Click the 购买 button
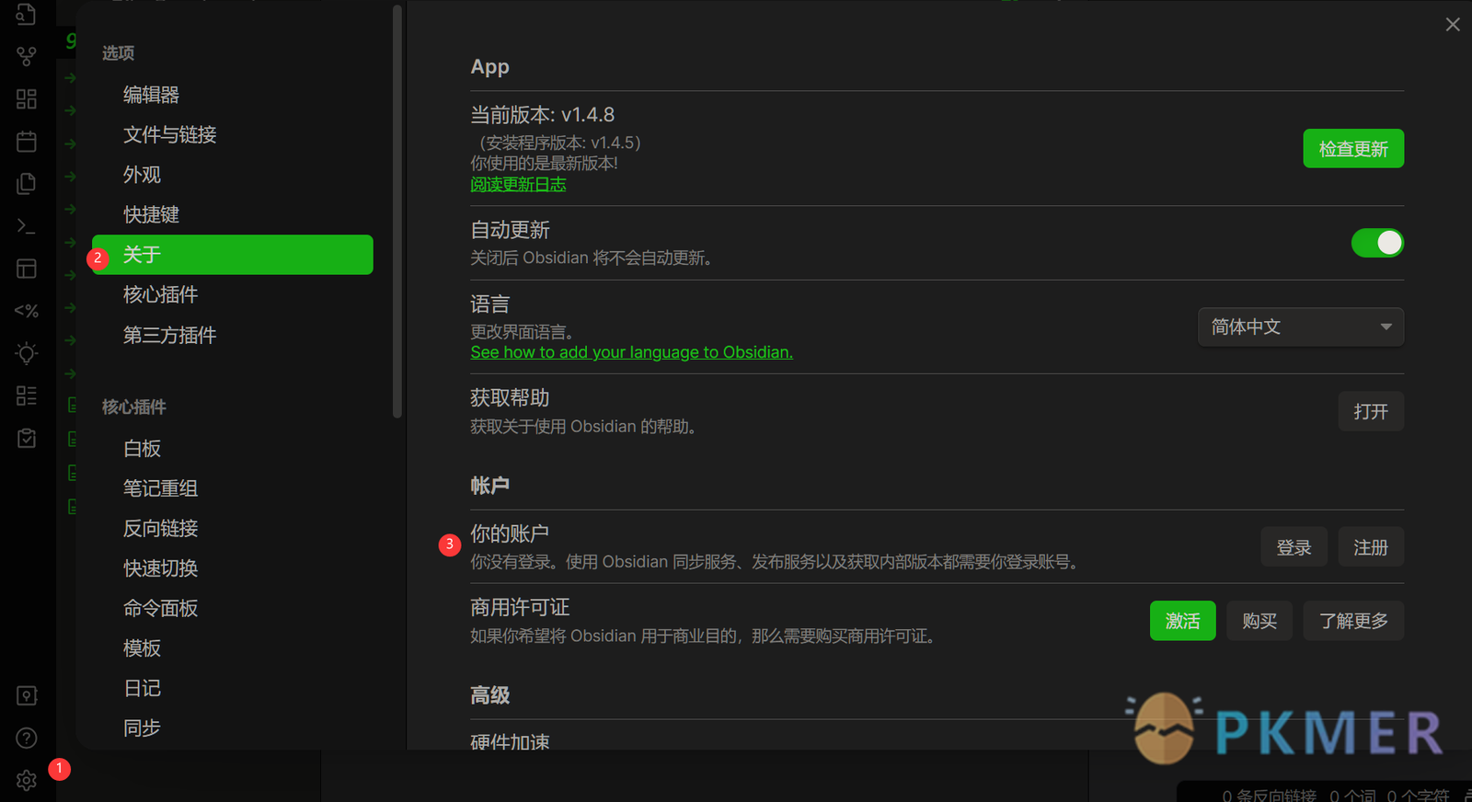This screenshot has width=1472, height=802. click(x=1259, y=621)
